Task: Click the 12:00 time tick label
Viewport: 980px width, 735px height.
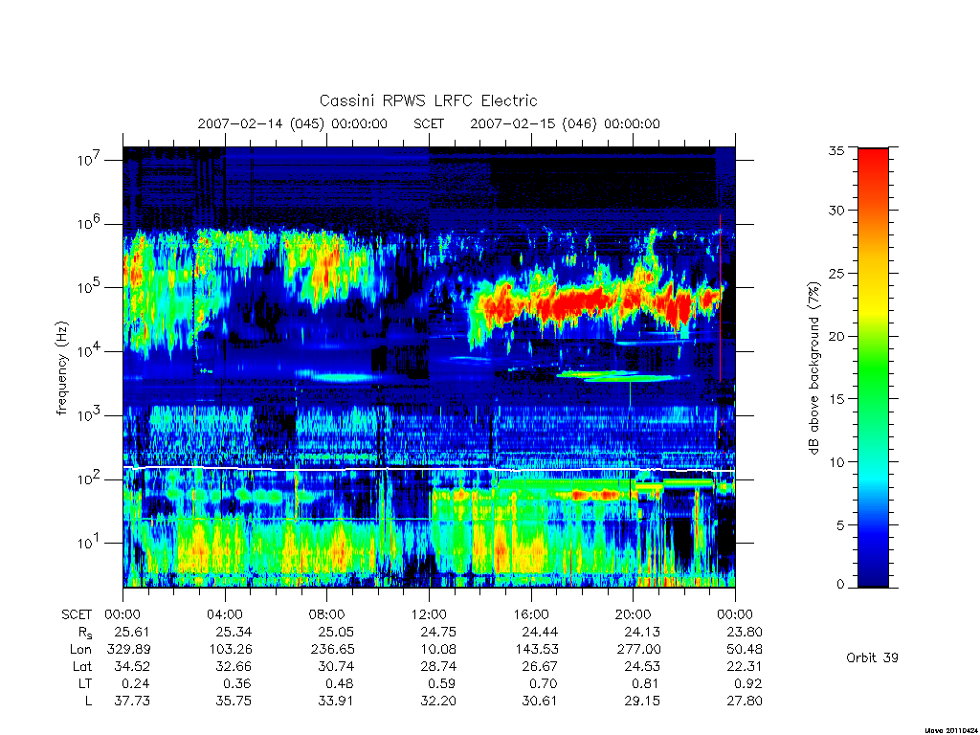Action: tap(429, 615)
